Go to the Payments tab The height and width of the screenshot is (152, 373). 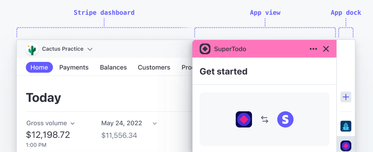point(74,67)
